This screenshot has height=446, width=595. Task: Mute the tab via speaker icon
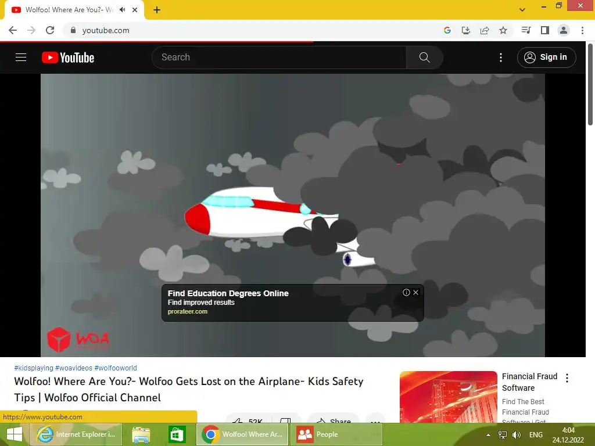click(122, 10)
